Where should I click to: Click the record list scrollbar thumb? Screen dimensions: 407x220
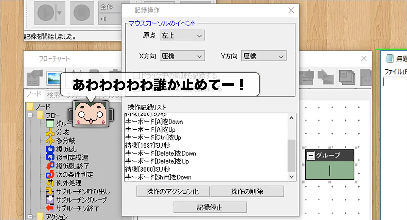291,156
